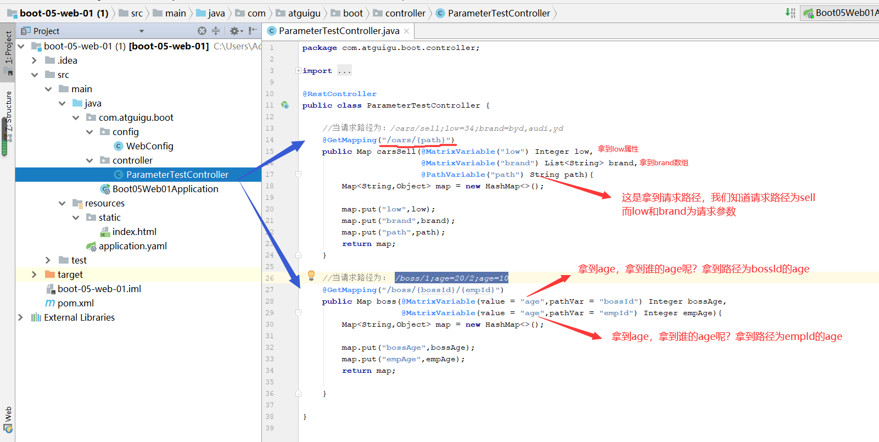Click the src breadcrumb in navigation bar
879x442 pixels.
131,13
